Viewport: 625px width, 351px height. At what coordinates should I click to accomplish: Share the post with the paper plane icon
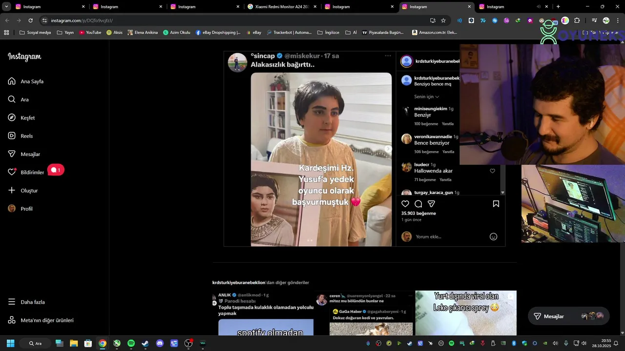431,204
